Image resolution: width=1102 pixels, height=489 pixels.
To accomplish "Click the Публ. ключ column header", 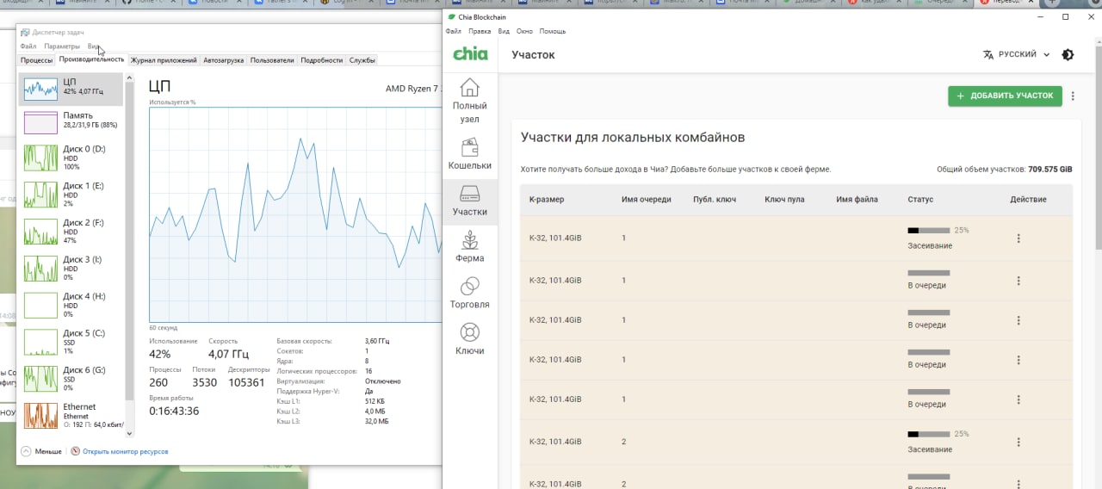I will point(715,199).
